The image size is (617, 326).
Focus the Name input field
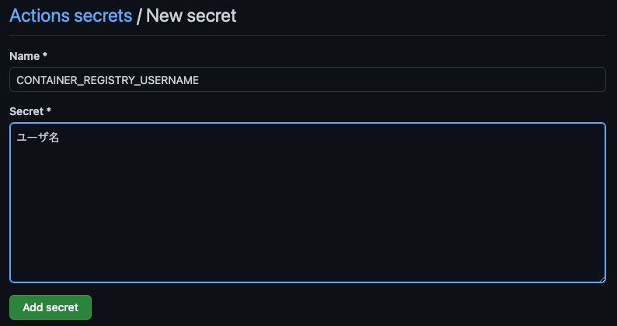(x=307, y=79)
